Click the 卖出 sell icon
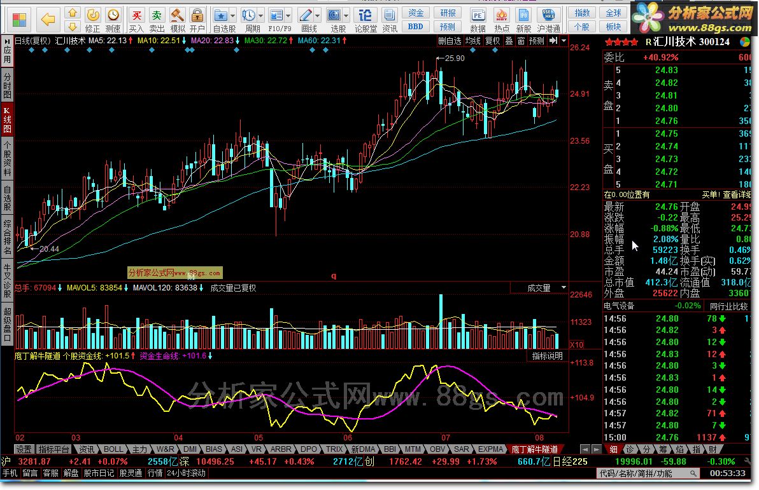Viewport: 759px width, 490px height. click(157, 20)
